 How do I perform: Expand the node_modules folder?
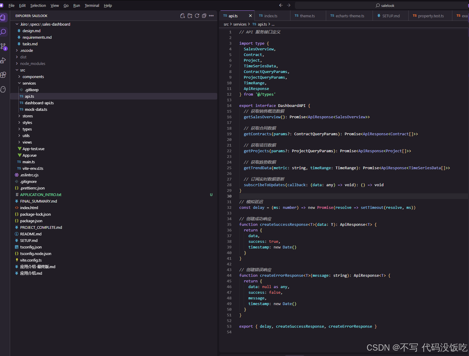click(x=17, y=63)
